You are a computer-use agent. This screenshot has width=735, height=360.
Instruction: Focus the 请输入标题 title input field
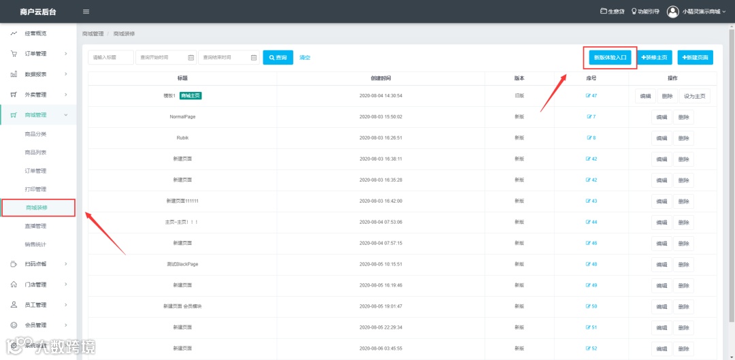pos(111,58)
